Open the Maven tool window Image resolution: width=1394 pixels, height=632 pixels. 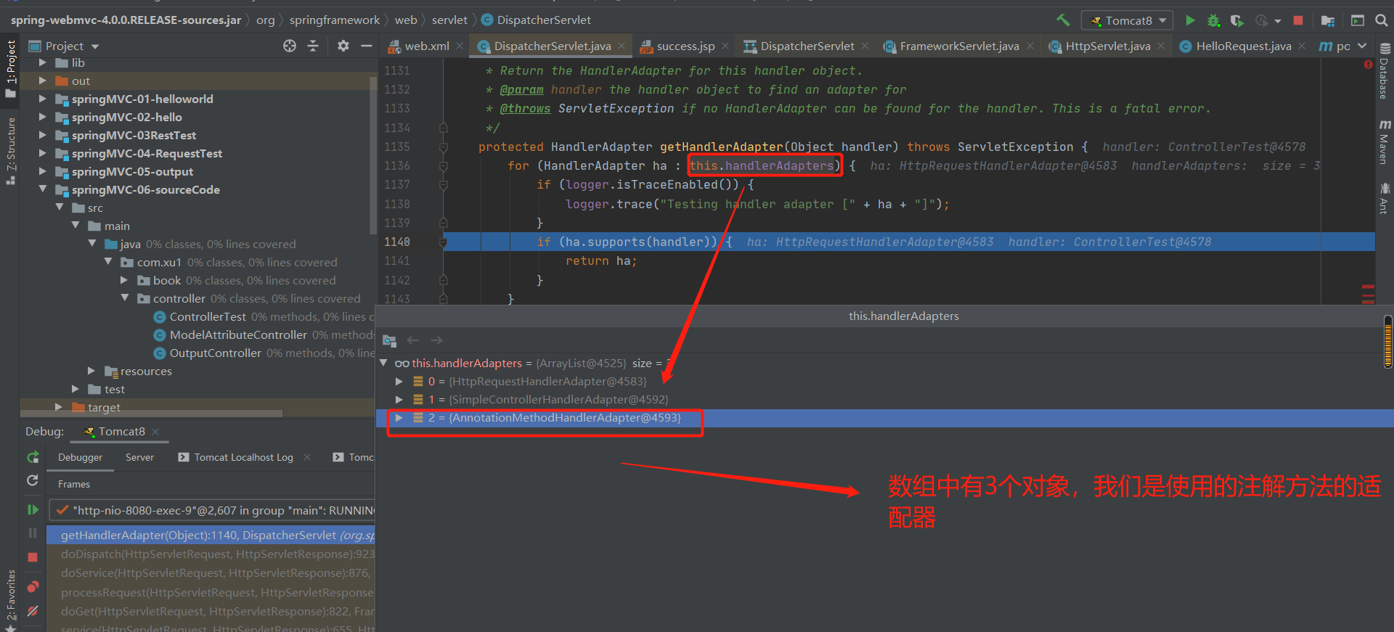[x=1385, y=141]
